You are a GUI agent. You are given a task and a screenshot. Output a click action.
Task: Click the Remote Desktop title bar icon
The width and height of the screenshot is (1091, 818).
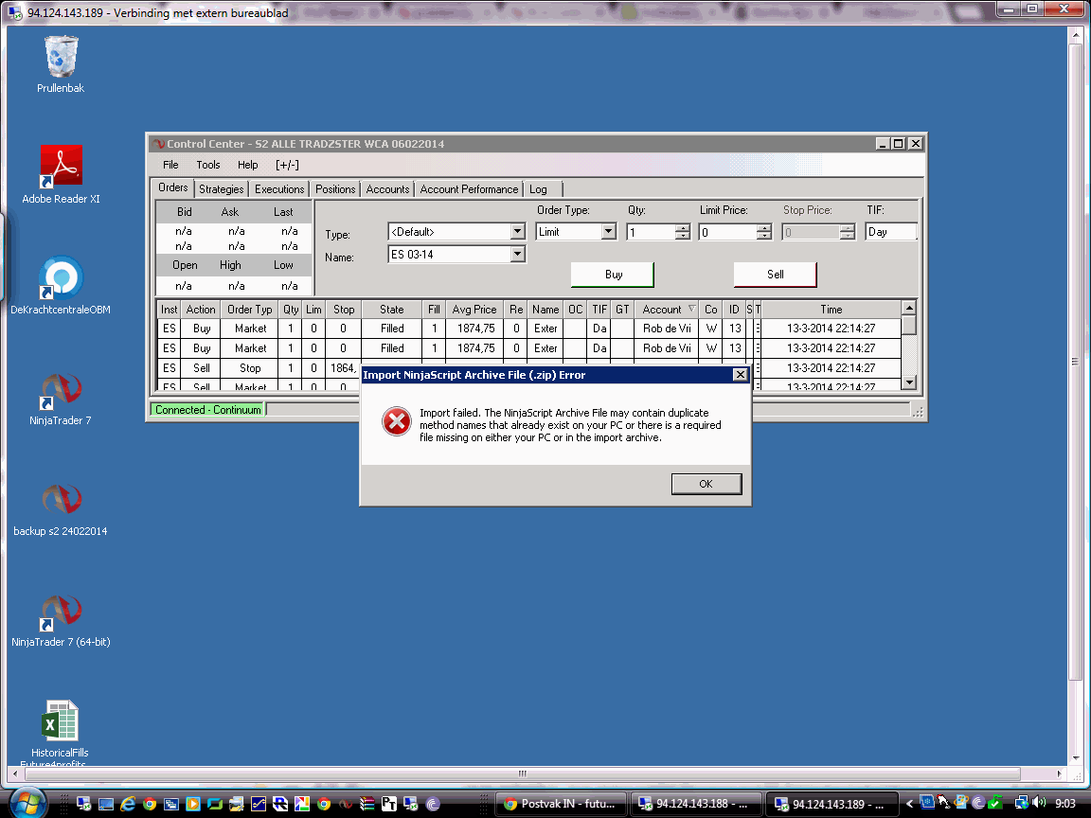14,12
